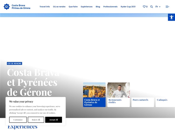The image size is (175, 131).
Task: Open the accessibility options widget
Action: (171, 17)
